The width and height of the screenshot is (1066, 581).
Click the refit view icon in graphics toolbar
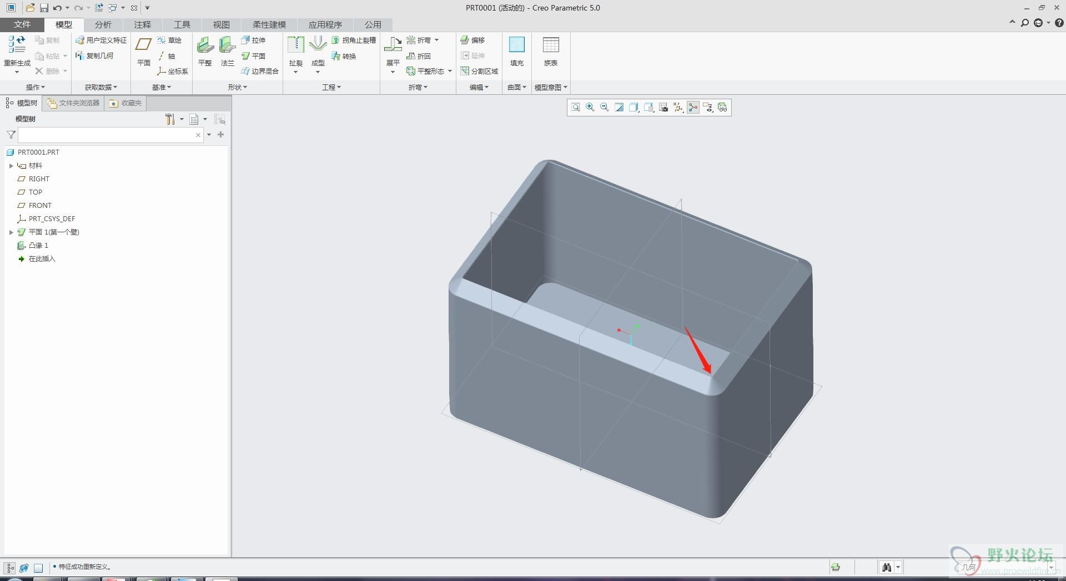point(576,108)
